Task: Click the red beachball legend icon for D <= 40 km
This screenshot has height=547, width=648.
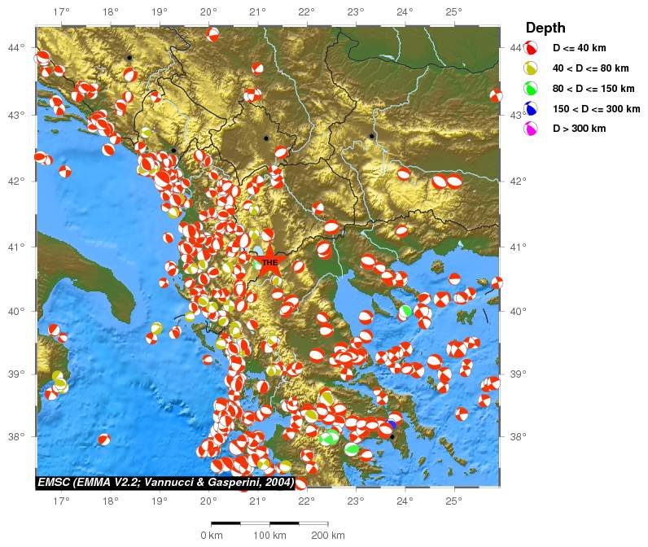Action: [530, 48]
